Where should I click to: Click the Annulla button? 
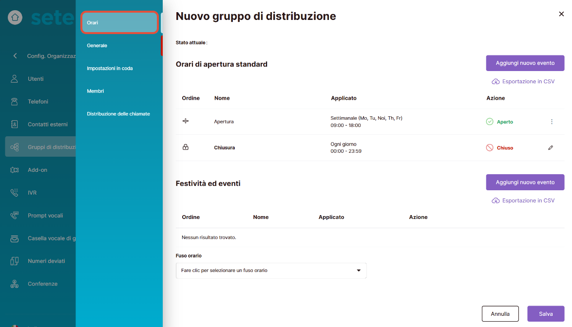click(500, 314)
